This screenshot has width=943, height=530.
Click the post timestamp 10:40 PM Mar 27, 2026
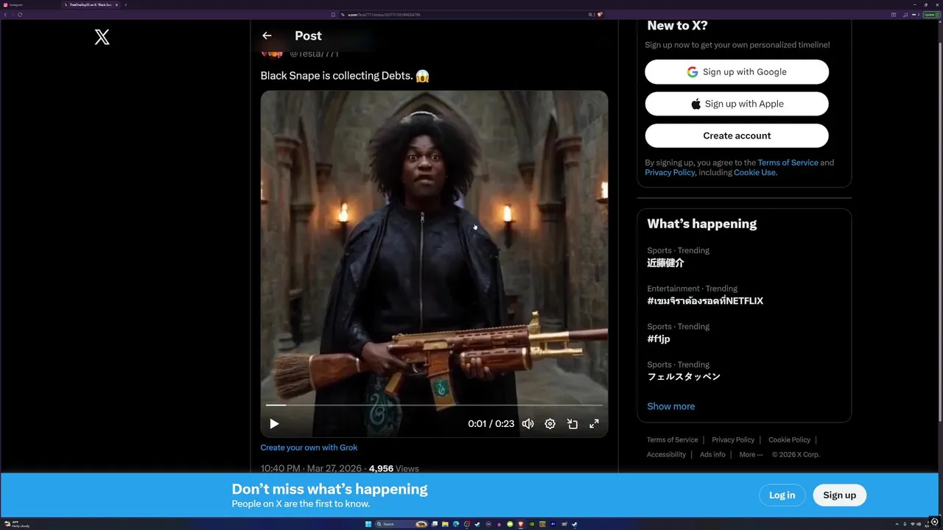312,469
